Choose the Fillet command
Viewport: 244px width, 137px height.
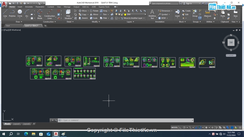point(104,18)
